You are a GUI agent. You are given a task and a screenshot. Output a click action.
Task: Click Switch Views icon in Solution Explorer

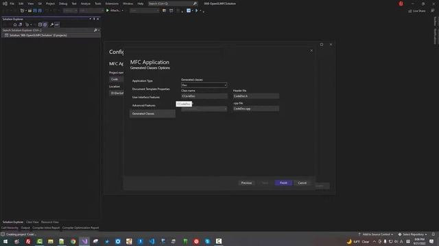(x=20, y=25)
